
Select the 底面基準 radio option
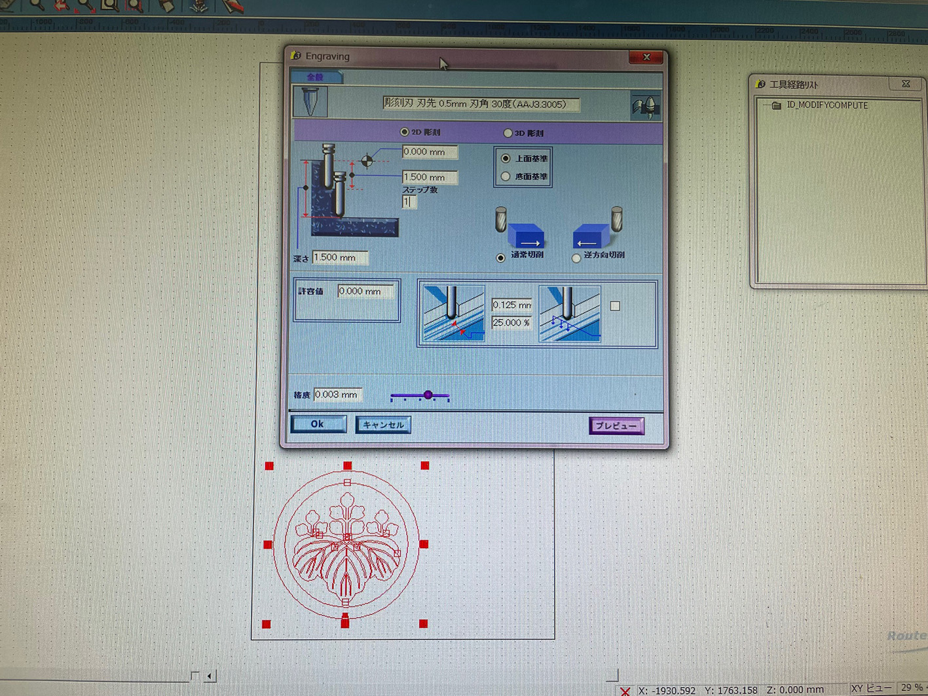506,177
